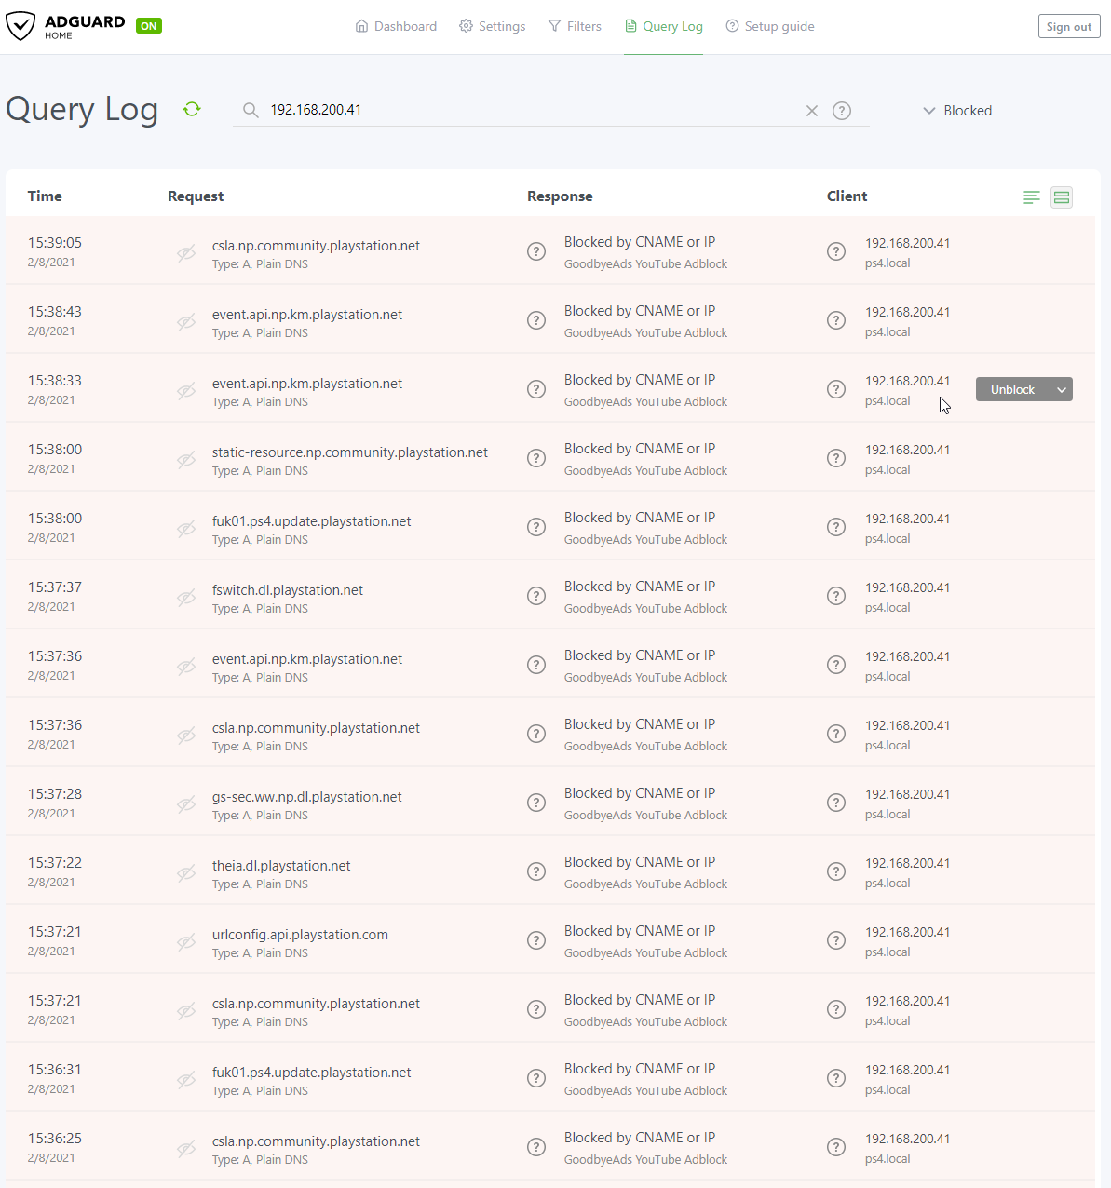Click crossed-eye icon for urlconfig.api.playstation.com
Screen dimensions: 1111x1188
[186, 942]
